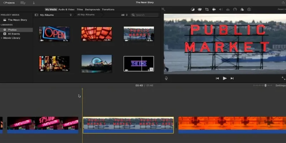Open color correction palette tool

(x=200, y=10)
